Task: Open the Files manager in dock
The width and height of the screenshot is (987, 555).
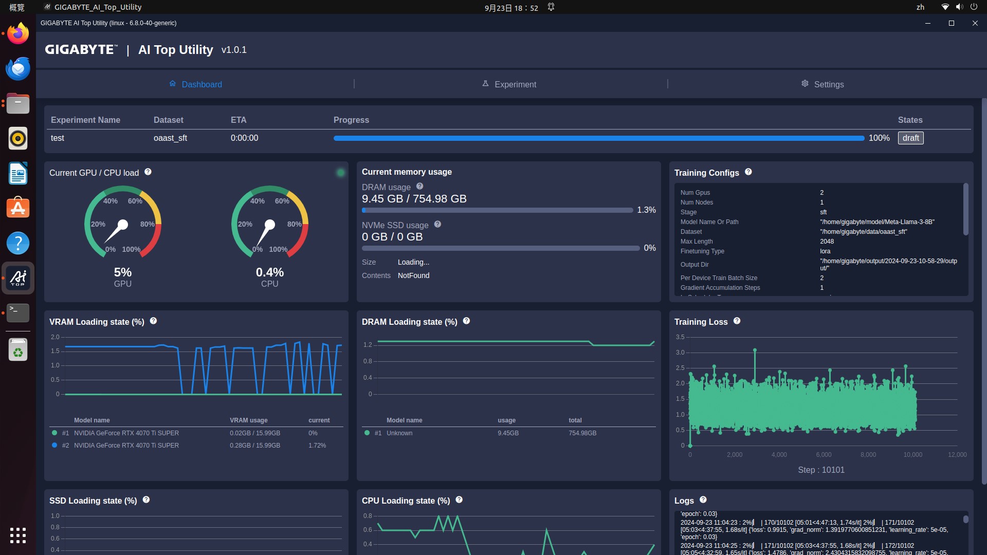Action: (18, 104)
